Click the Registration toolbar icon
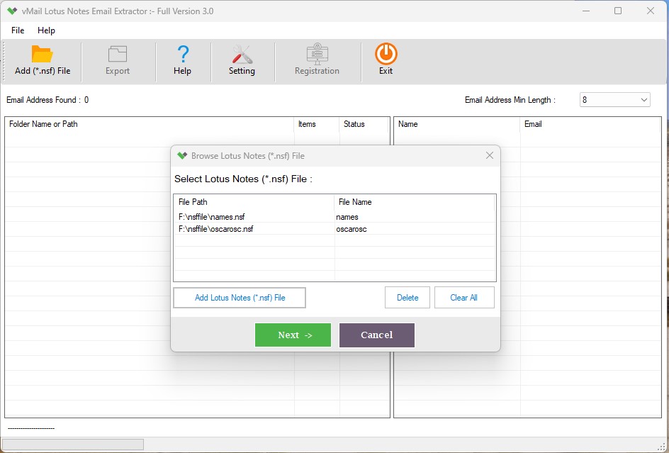This screenshot has height=453, width=669. [317, 54]
